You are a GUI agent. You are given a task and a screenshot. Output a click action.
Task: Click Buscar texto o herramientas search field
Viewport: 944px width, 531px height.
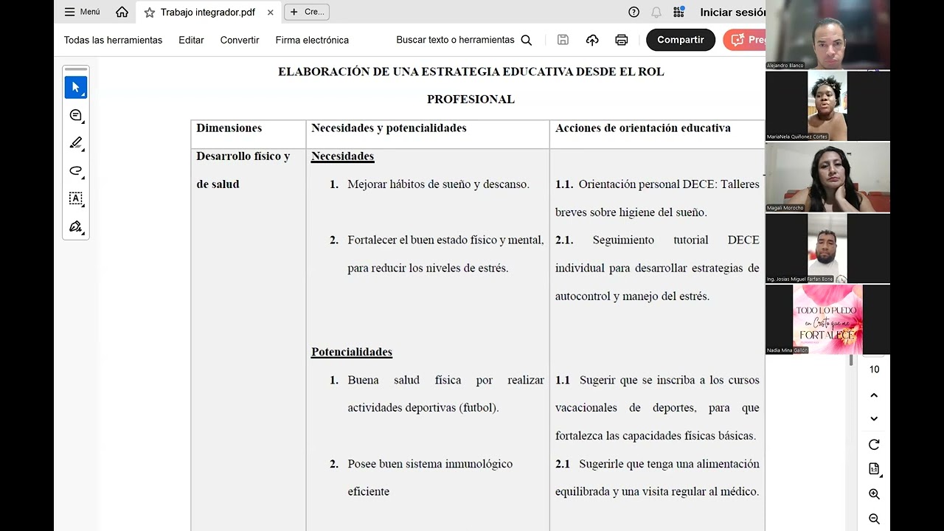click(464, 40)
